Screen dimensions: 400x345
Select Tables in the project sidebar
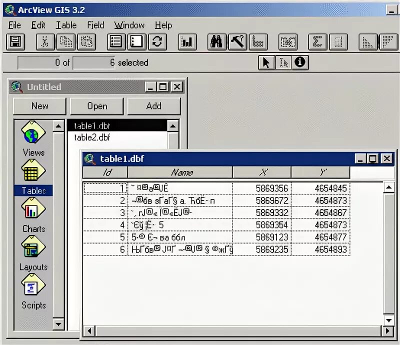point(33,177)
